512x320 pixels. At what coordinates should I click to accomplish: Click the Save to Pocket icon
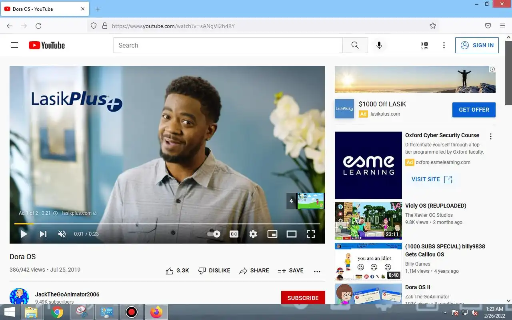point(488,26)
